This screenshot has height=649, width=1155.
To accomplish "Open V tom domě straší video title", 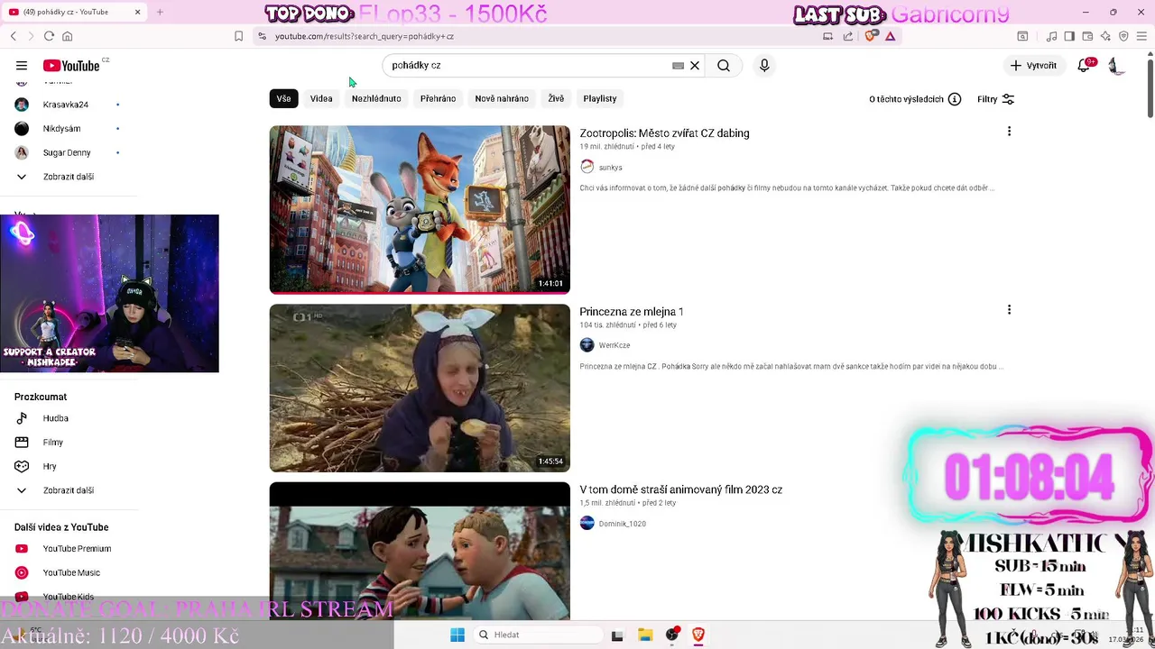I will tap(680, 489).
